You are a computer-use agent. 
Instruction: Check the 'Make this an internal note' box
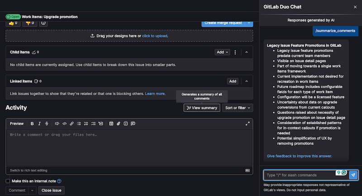pyautogui.click(x=8, y=181)
